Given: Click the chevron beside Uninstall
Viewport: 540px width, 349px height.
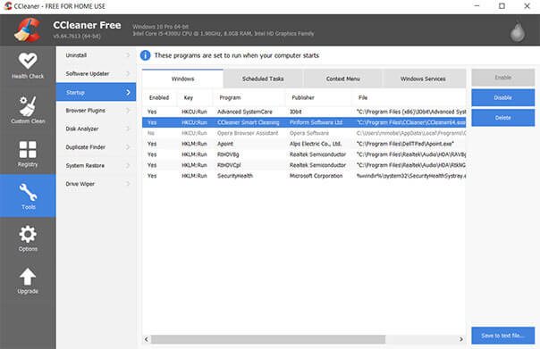Looking at the screenshot, I should (x=128, y=55).
